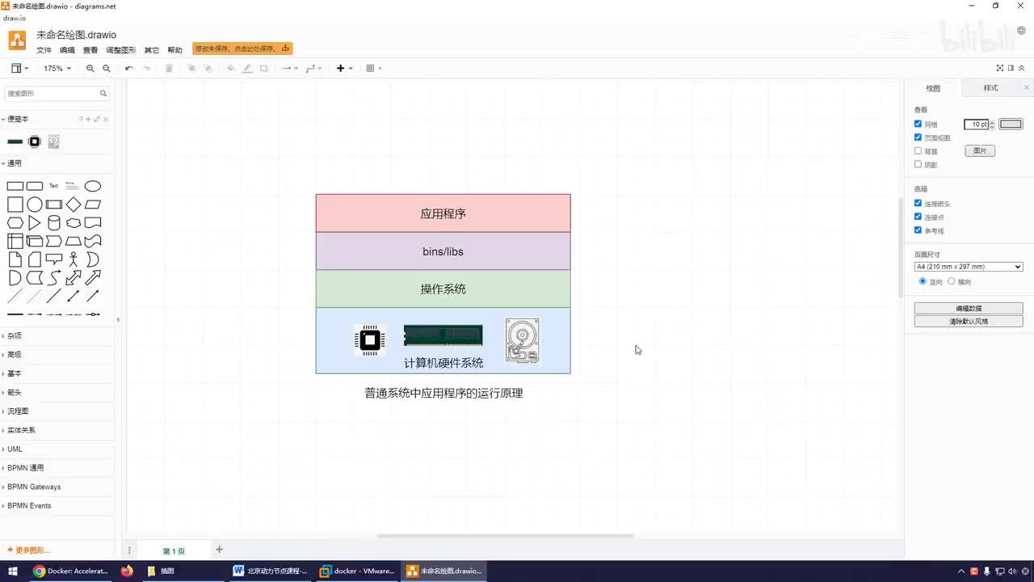This screenshot has height=582, width=1034.
Task: Open the view panels layout dropdown
Action: pyautogui.click(x=19, y=69)
